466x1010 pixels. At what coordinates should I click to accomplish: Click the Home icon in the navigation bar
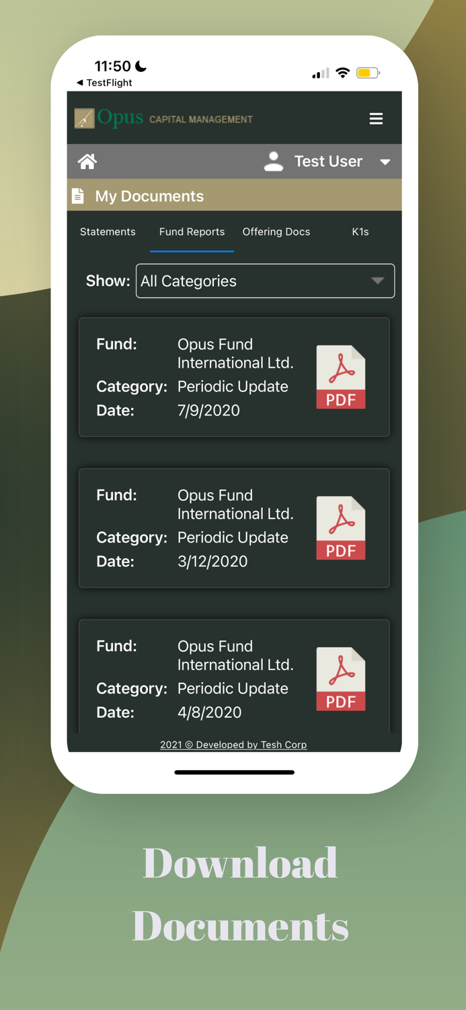pos(87,161)
